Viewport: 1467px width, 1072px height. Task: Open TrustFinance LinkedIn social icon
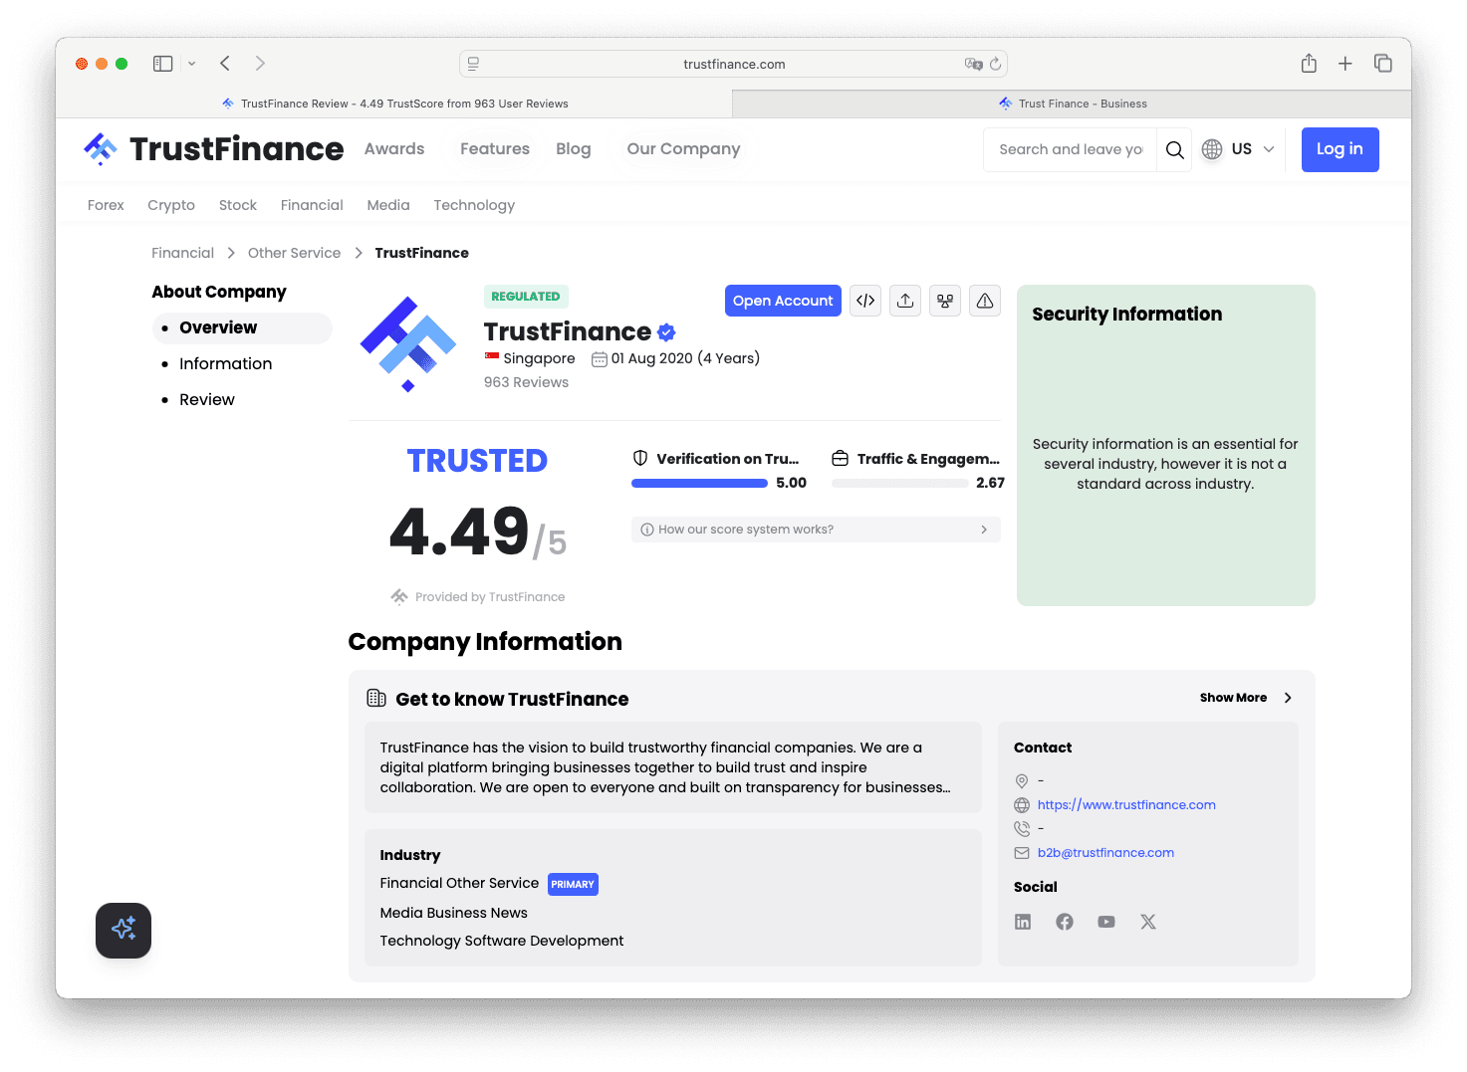[x=1023, y=922]
